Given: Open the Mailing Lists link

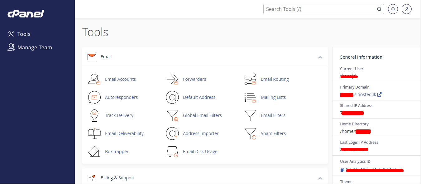Looking at the screenshot, I should (273, 97).
